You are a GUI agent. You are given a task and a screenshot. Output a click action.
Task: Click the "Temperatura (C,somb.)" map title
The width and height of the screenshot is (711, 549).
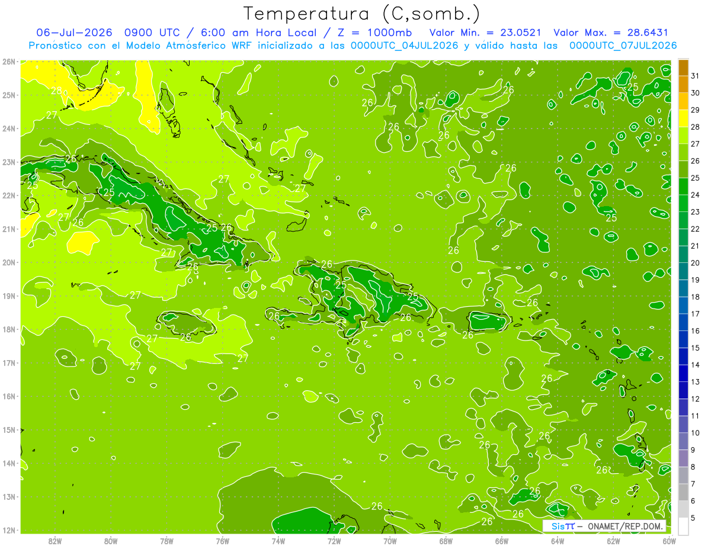[362, 14]
